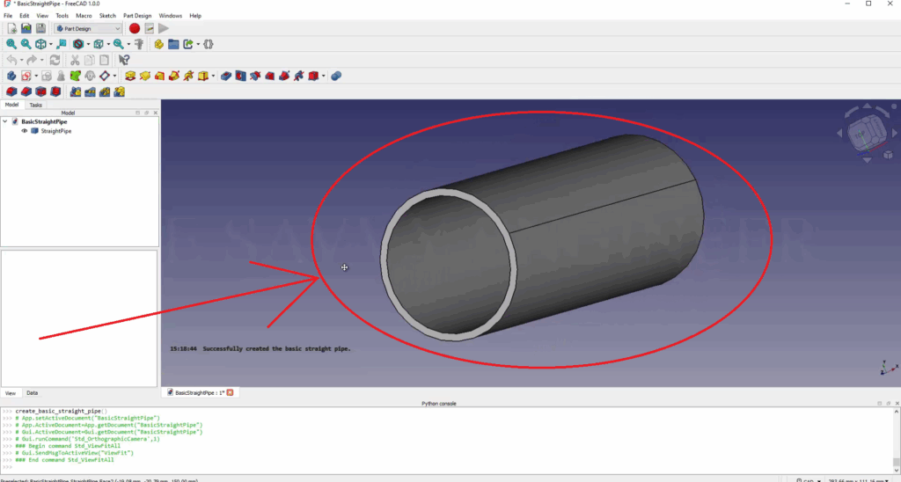Viewport: 901px width, 482px height.
Task: Click the Revolution tool icon
Action: click(145, 76)
